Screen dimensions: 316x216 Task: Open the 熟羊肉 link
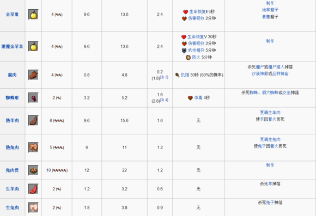click(x=13, y=120)
